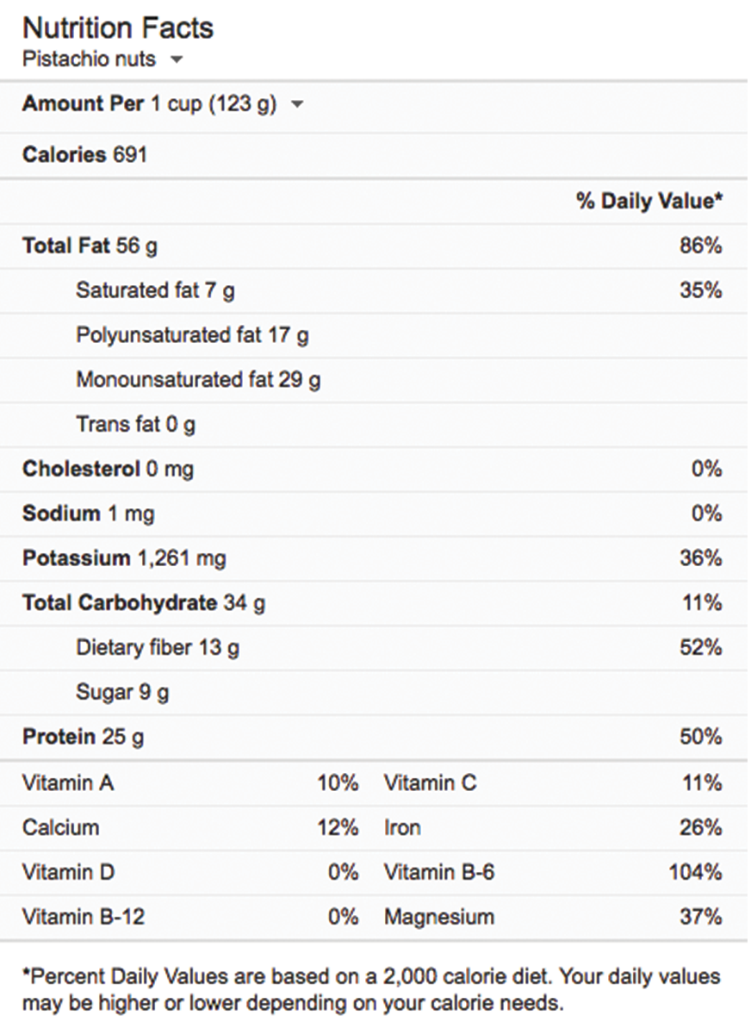Select the Potassium 1,261 mg row
The width and height of the screenshot is (751, 1034).
(x=124, y=559)
